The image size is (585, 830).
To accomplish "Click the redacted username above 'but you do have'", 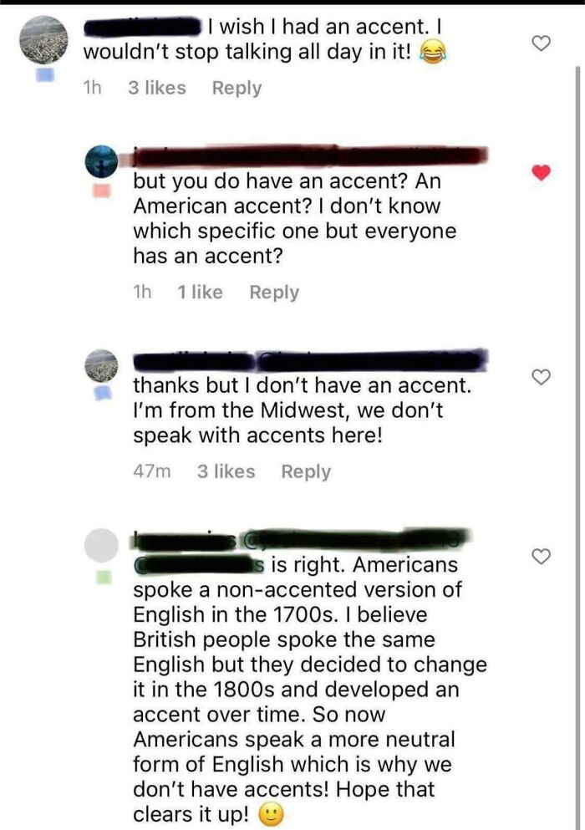I will click(310, 155).
